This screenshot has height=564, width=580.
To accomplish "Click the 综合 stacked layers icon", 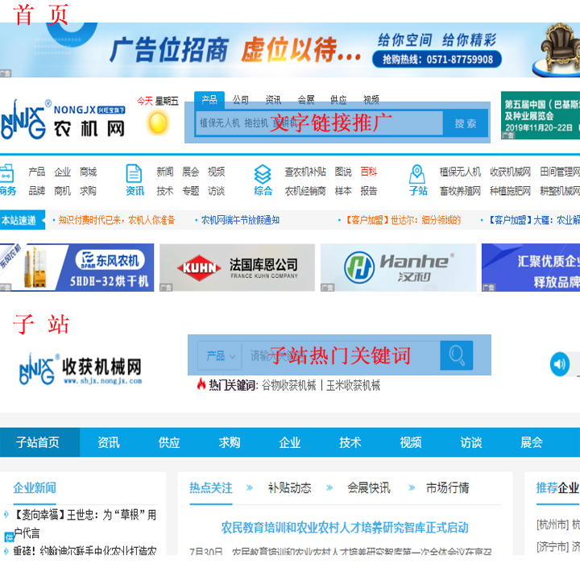I will (263, 174).
